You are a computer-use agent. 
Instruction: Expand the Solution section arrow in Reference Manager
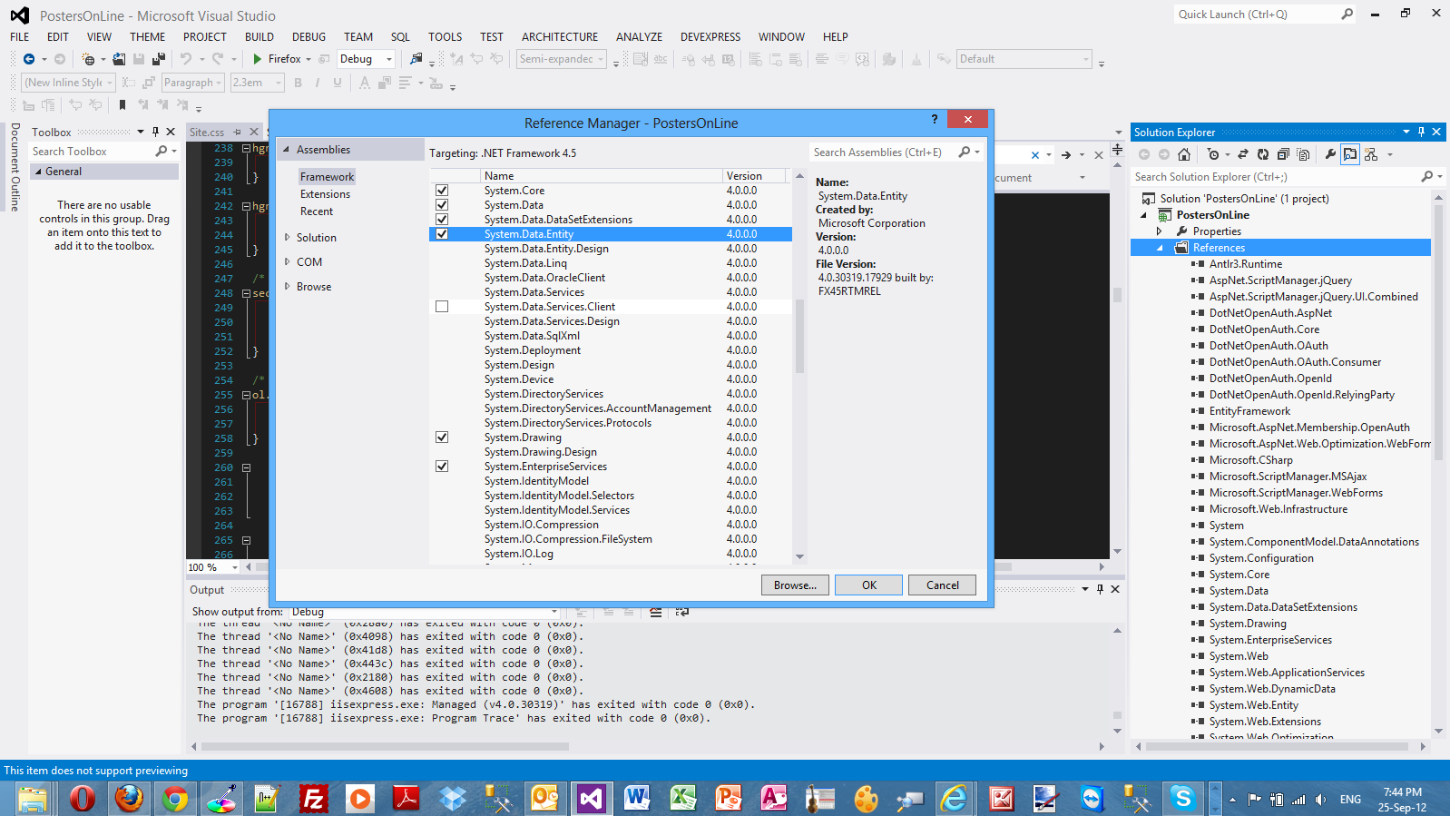[x=287, y=238]
